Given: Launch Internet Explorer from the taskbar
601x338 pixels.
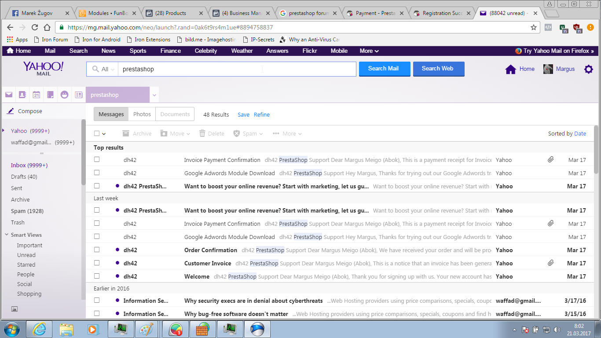Looking at the screenshot, I should pyautogui.click(x=39, y=329).
